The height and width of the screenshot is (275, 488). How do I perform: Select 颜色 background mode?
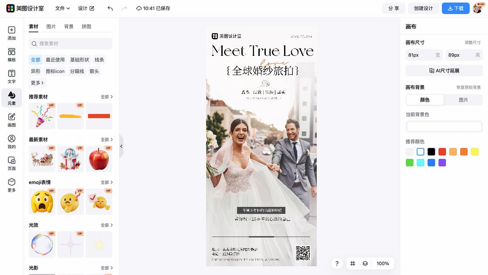pos(425,100)
